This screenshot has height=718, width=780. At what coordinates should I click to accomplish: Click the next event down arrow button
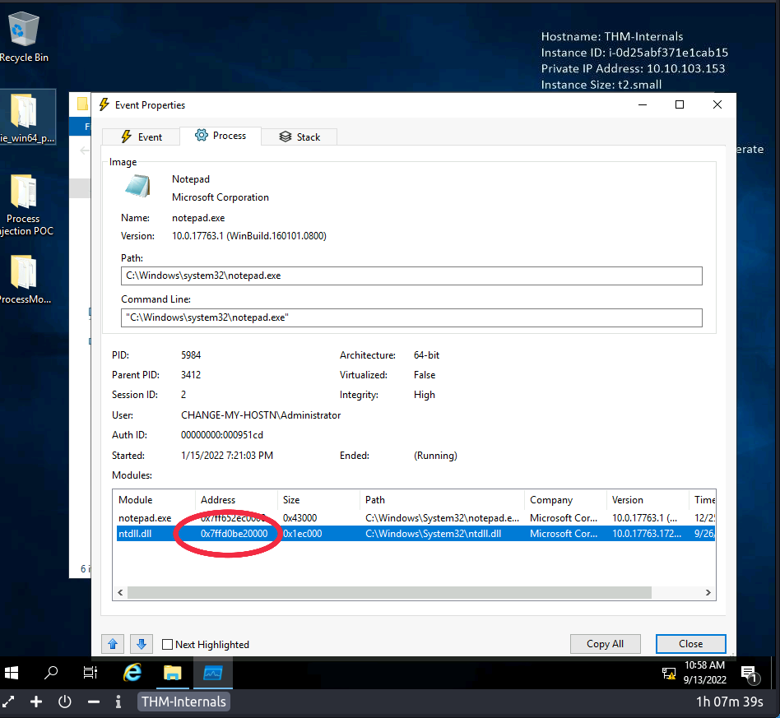(x=140, y=644)
